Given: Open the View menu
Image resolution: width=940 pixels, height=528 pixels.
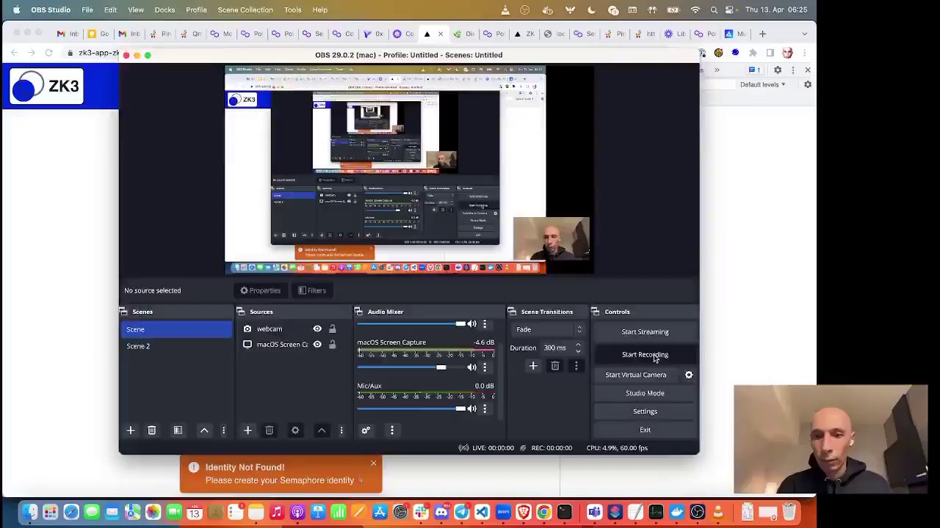Looking at the screenshot, I should click(136, 10).
